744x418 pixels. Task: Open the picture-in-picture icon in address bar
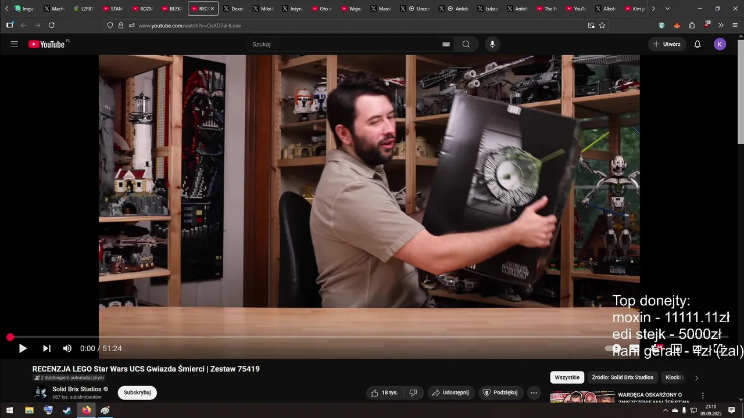point(591,25)
